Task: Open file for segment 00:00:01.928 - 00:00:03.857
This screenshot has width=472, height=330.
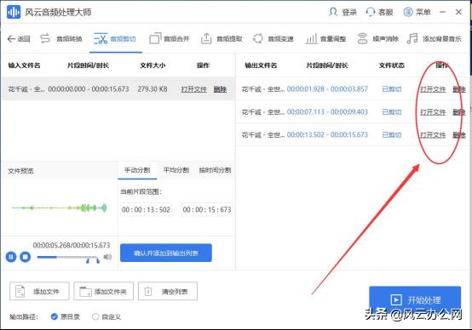Action: coord(433,89)
